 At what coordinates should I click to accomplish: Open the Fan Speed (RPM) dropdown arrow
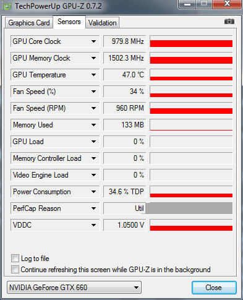93,108
